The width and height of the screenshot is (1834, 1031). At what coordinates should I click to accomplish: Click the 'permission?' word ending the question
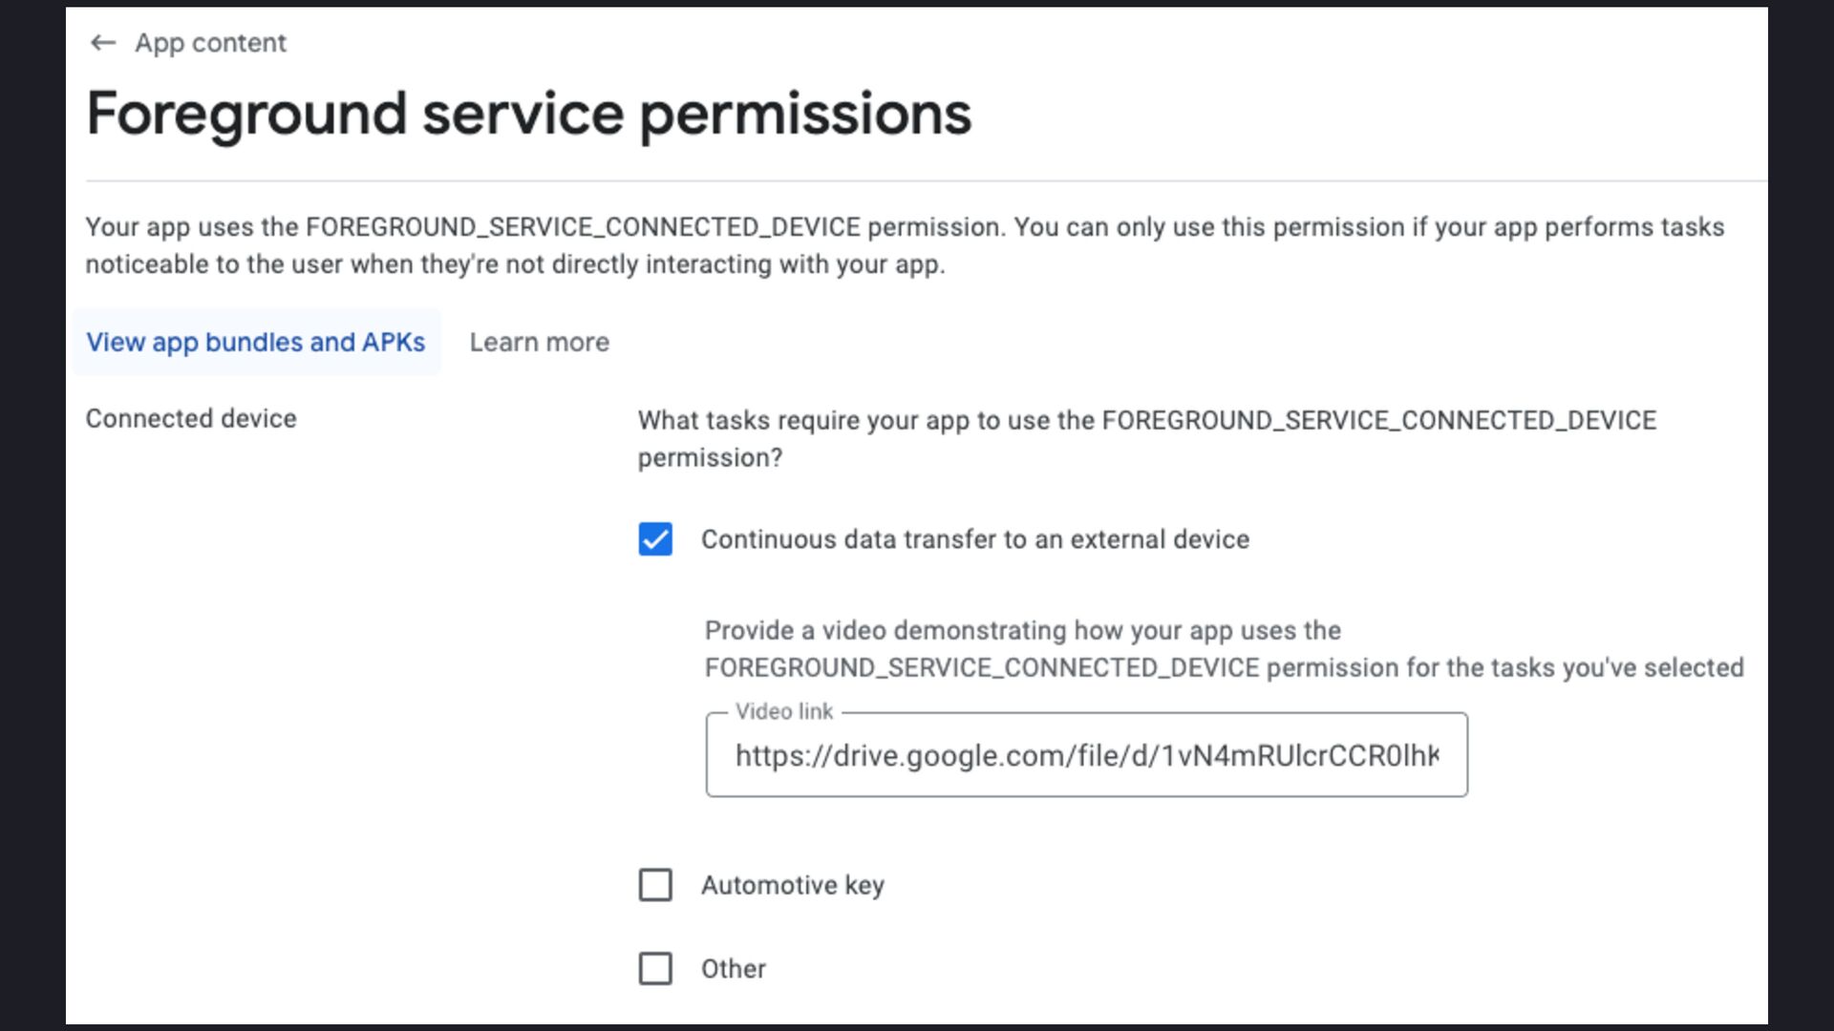710,458
